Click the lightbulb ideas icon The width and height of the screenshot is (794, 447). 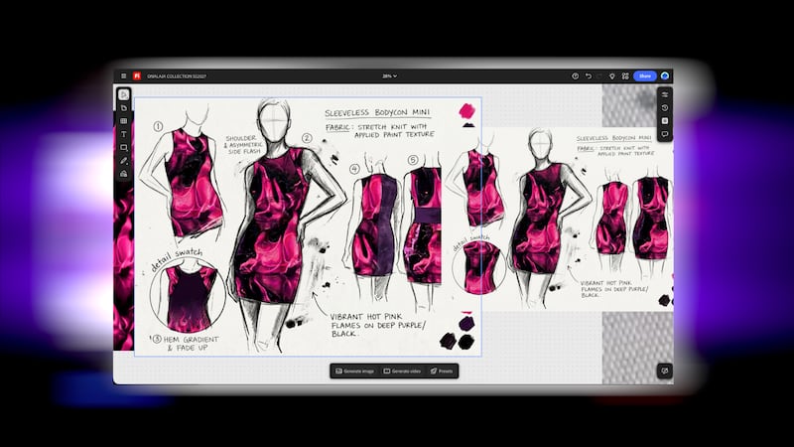pyautogui.click(x=611, y=76)
